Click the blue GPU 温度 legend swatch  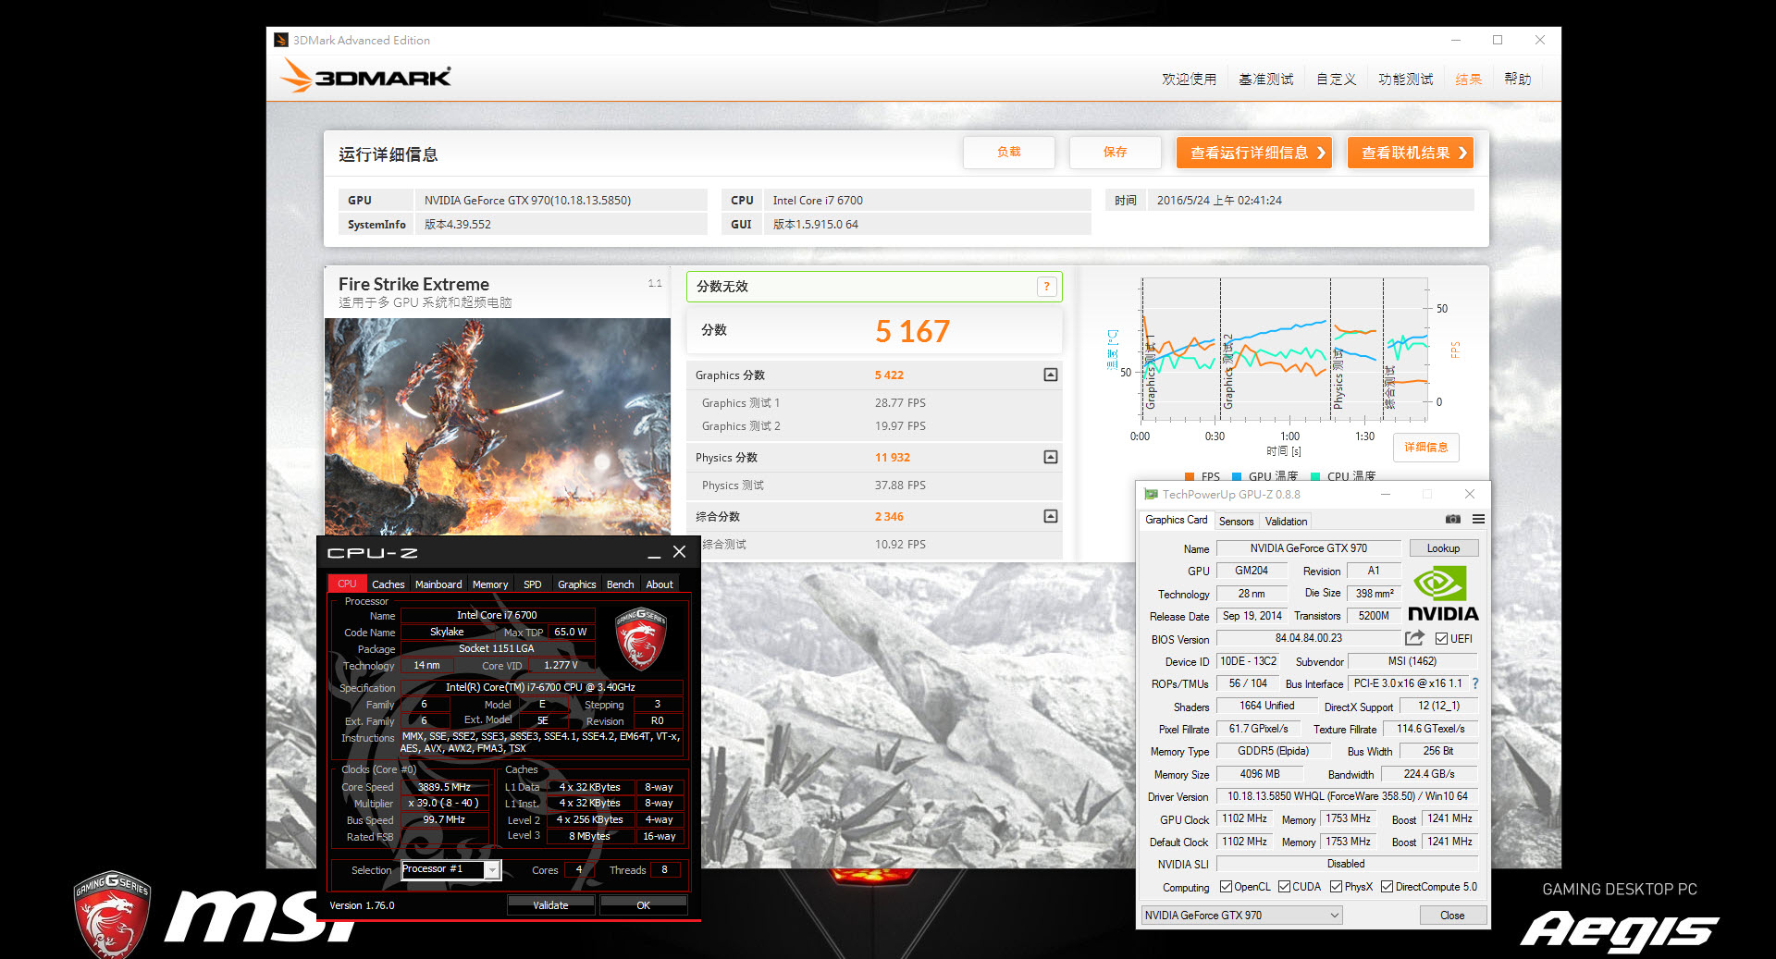[x=1236, y=476]
